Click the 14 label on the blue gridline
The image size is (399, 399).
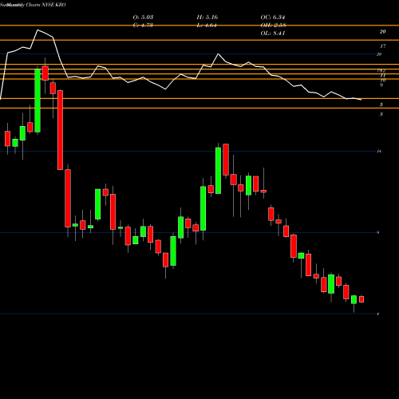(x=379, y=152)
